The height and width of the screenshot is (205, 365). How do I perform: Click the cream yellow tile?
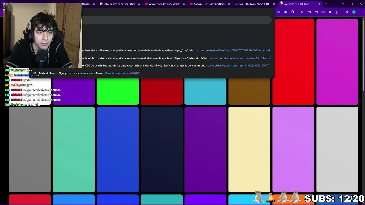point(249,150)
